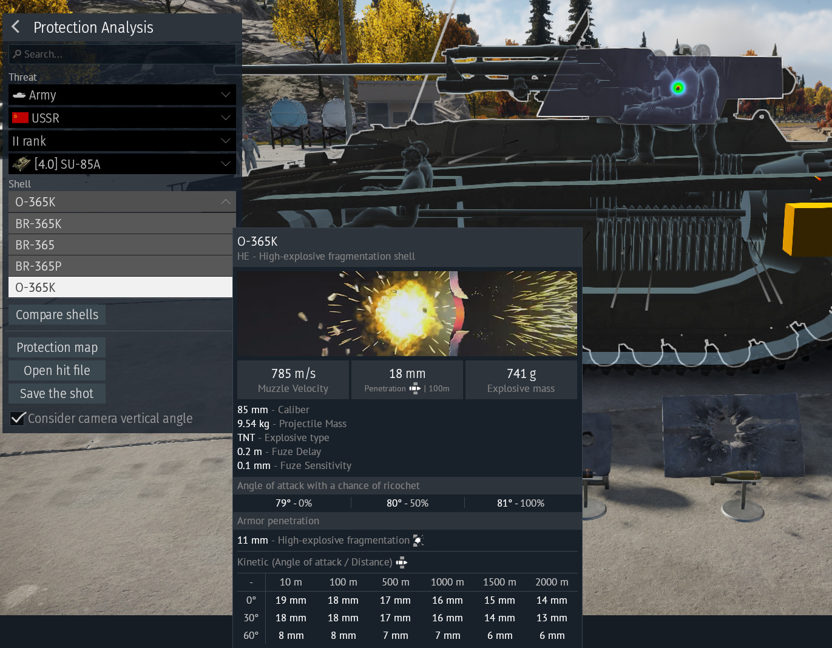Click the Army tank icon

tap(19, 95)
